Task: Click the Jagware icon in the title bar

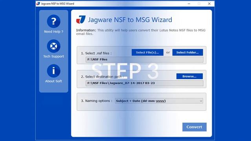Action: click(38, 4)
